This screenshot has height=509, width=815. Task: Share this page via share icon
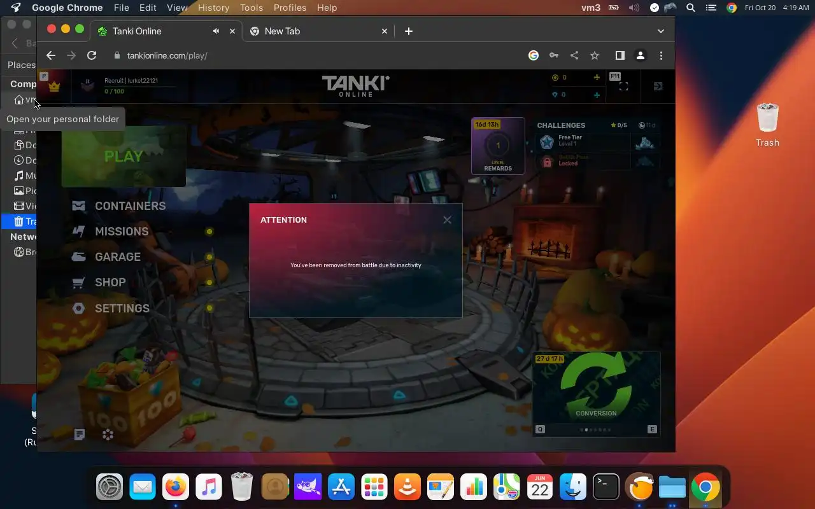pos(574,55)
